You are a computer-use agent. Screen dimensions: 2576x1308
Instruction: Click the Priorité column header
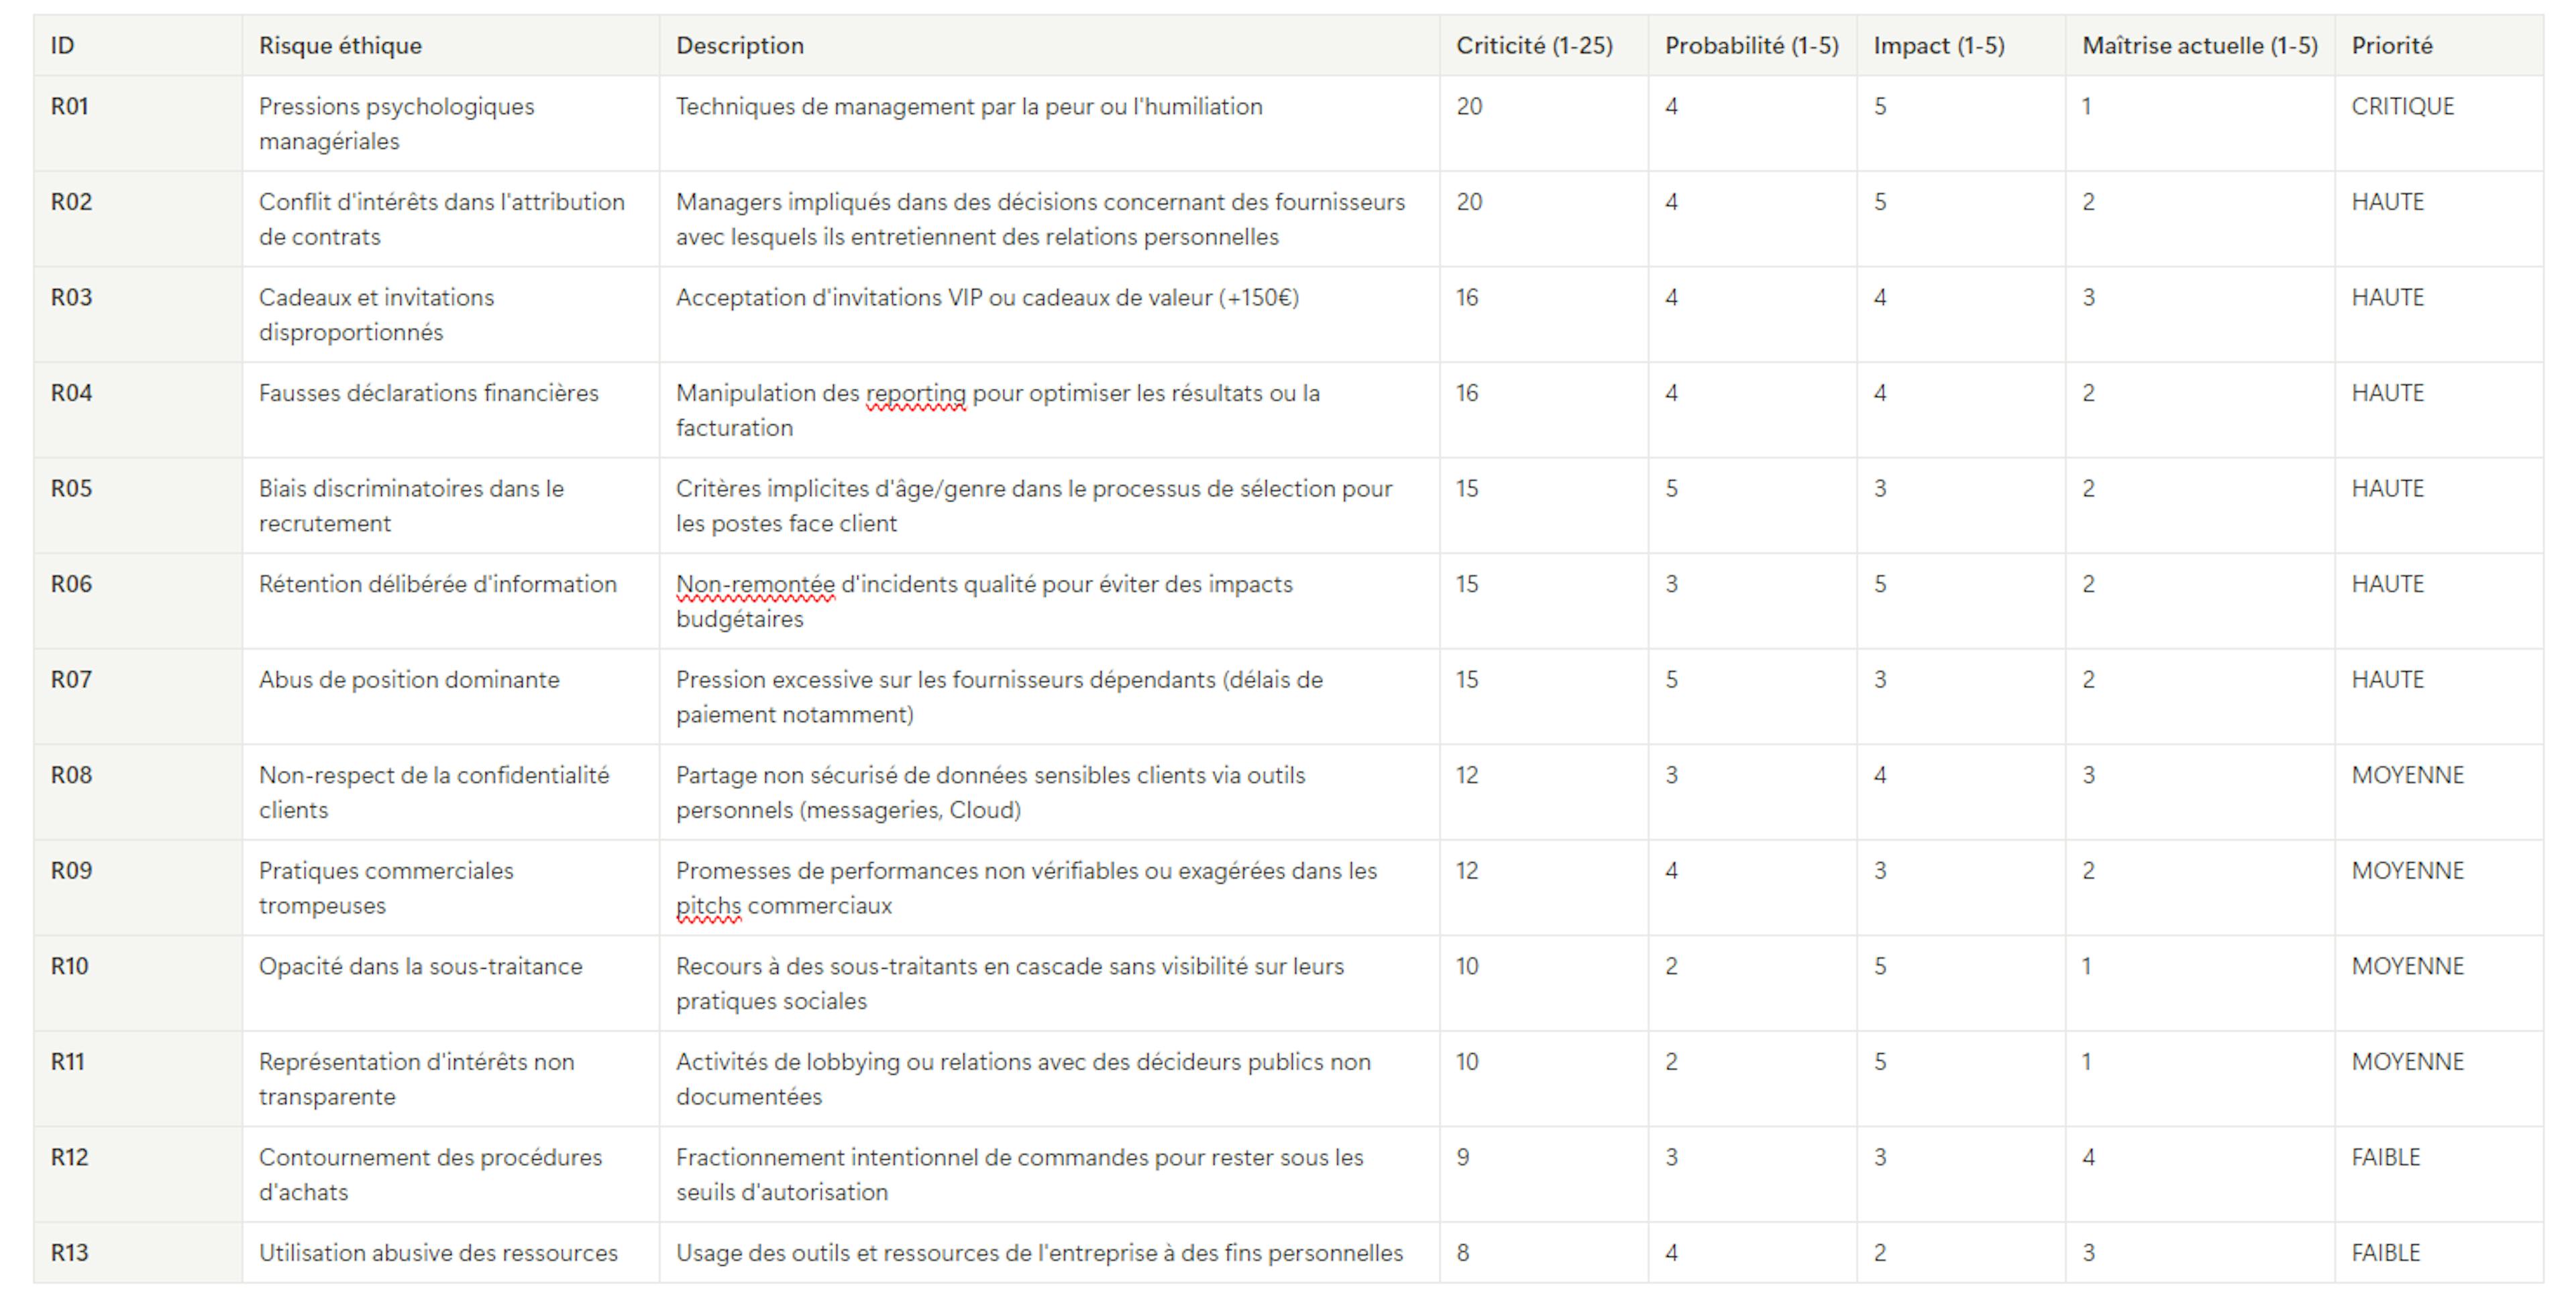pos(2439,45)
